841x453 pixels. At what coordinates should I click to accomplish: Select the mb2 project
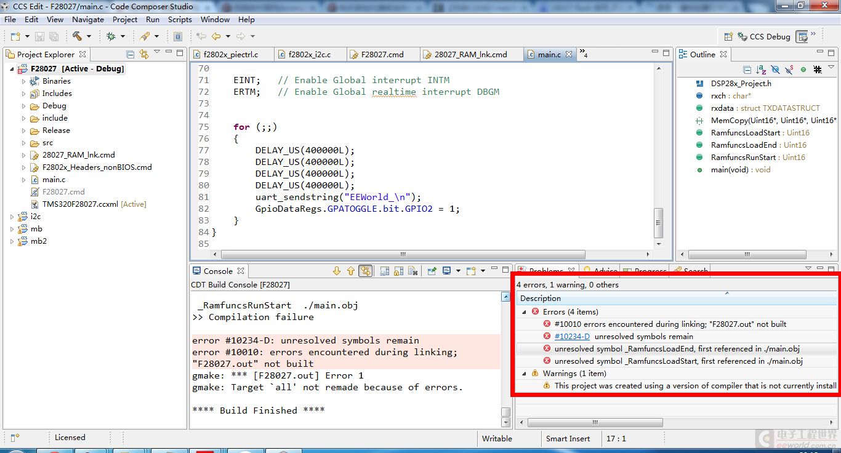click(39, 241)
